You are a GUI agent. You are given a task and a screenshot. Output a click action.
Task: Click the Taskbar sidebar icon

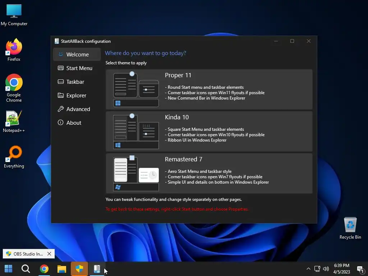60,82
